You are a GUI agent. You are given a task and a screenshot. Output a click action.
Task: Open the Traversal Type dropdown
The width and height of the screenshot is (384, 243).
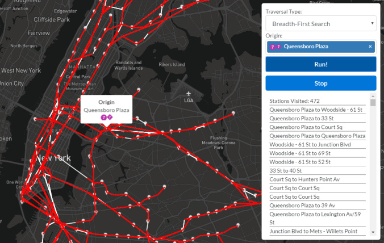(x=321, y=24)
